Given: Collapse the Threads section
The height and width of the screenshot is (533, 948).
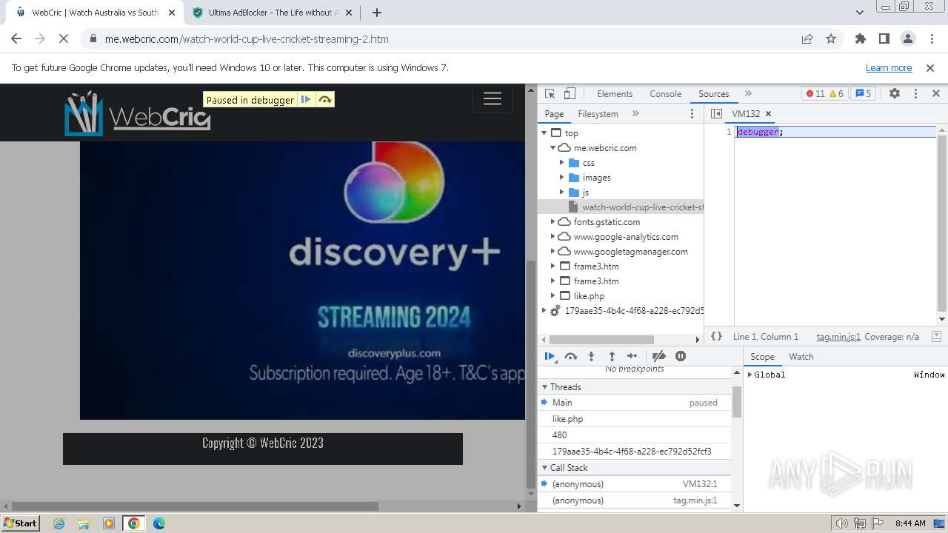Looking at the screenshot, I should click(x=544, y=387).
